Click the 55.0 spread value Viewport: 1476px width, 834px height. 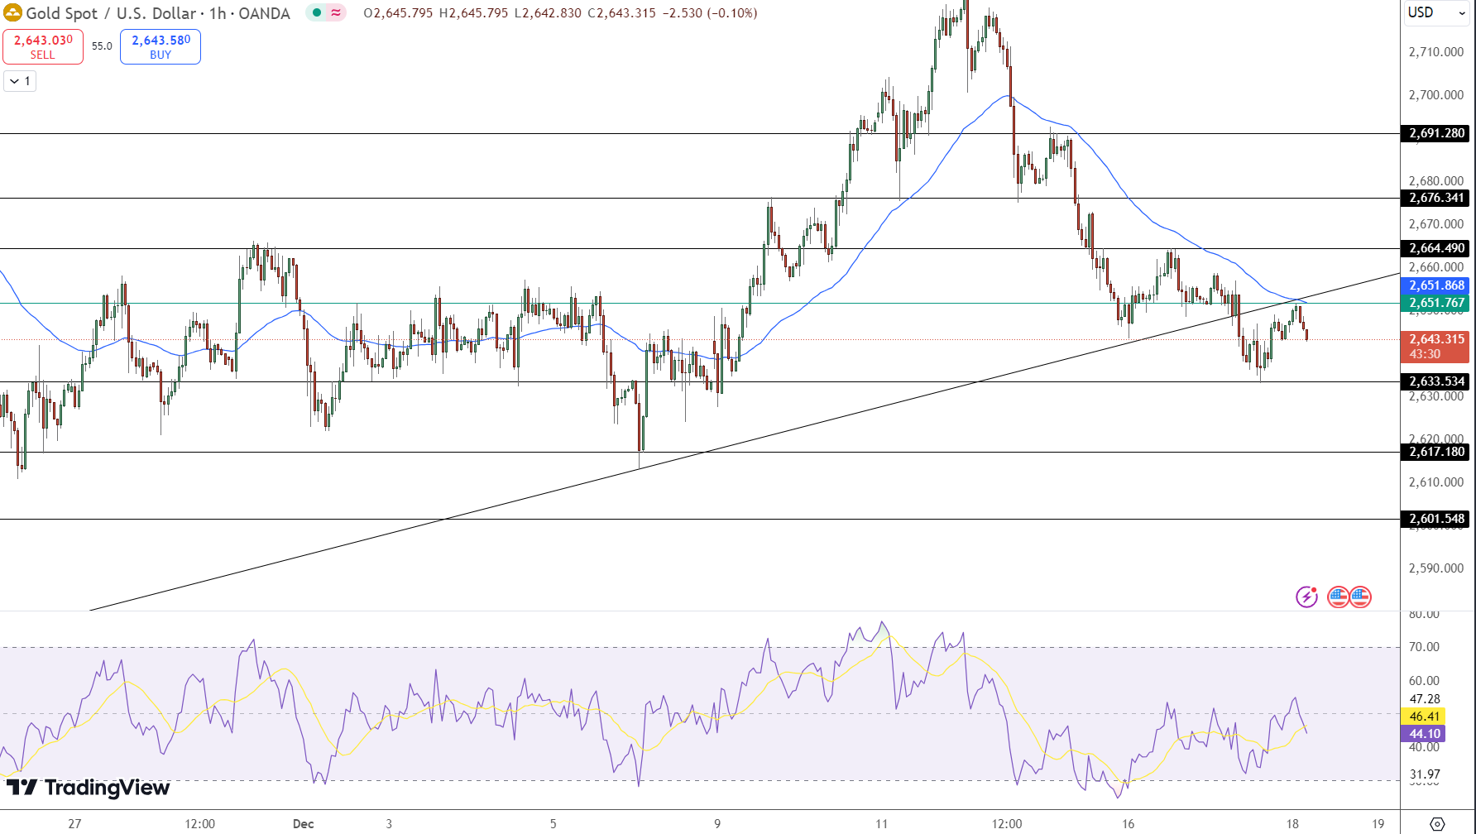click(102, 46)
